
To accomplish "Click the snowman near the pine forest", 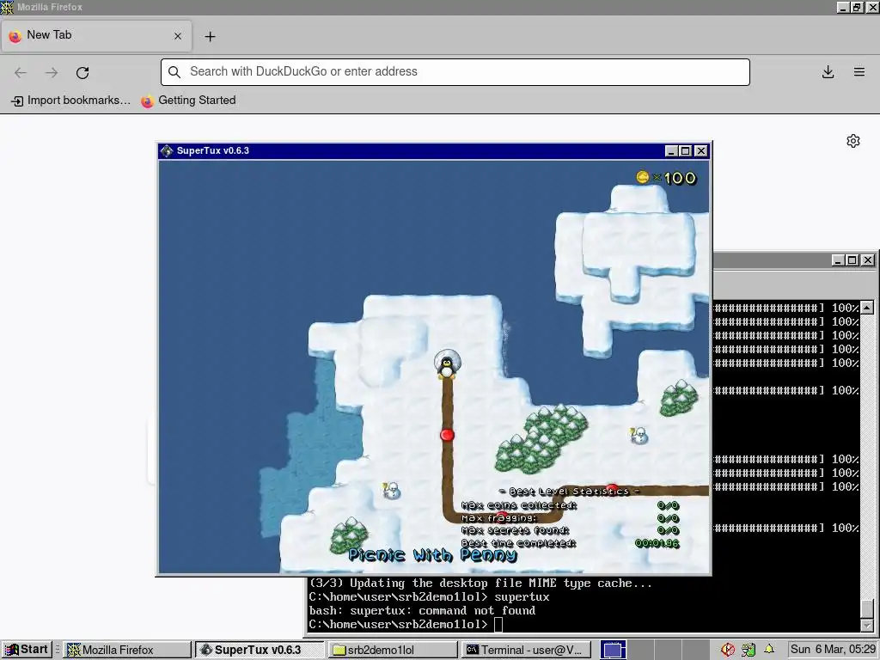I will point(639,436).
